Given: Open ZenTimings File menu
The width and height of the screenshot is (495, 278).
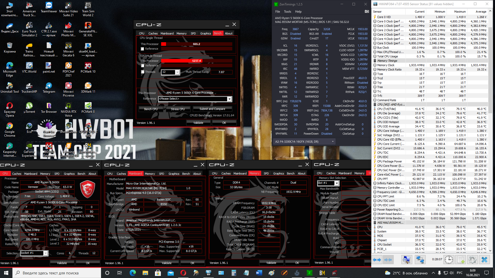Looking at the screenshot, I should pyautogui.click(x=278, y=12).
